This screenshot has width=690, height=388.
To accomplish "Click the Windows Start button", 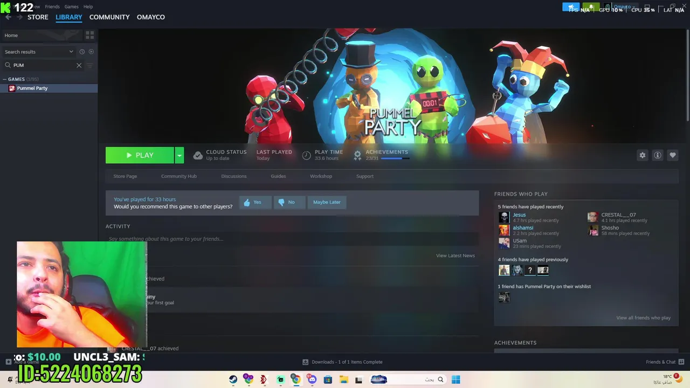I will tap(456, 379).
